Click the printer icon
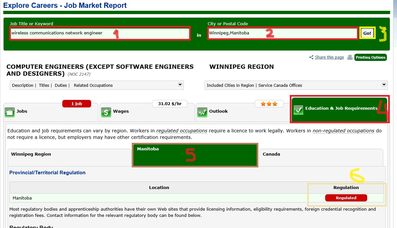 point(350,57)
